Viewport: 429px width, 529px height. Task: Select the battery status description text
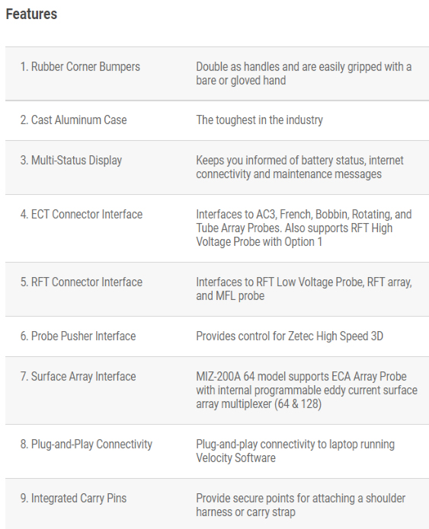pyautogui.click(x=299, y=167)
